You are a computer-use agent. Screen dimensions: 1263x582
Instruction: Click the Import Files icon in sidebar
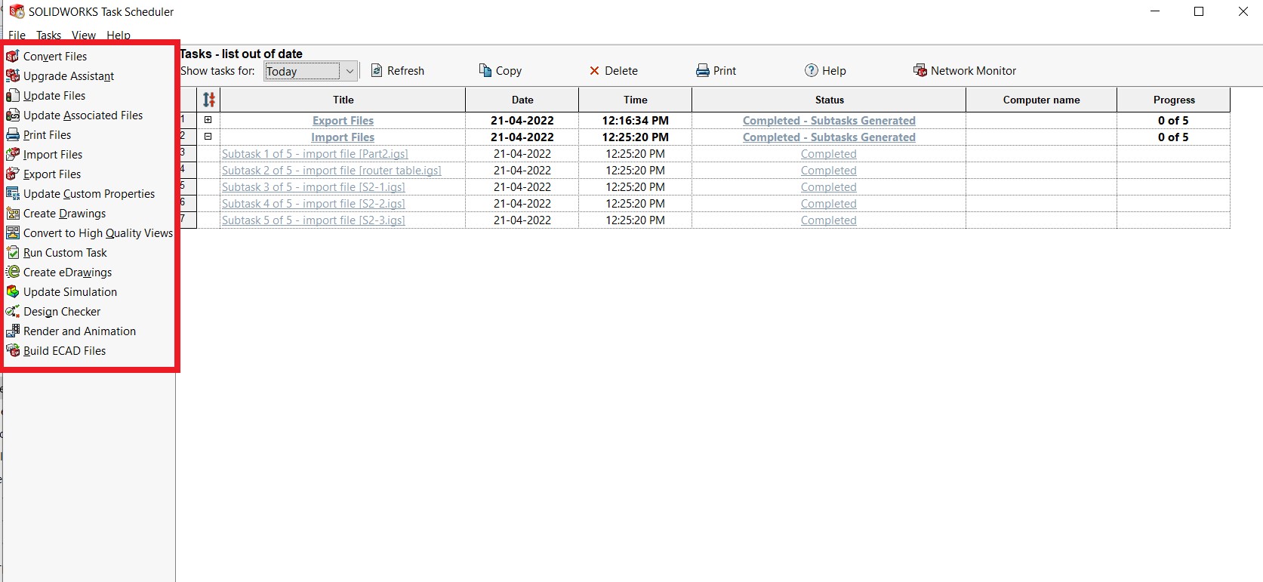(x=13, y=154)
